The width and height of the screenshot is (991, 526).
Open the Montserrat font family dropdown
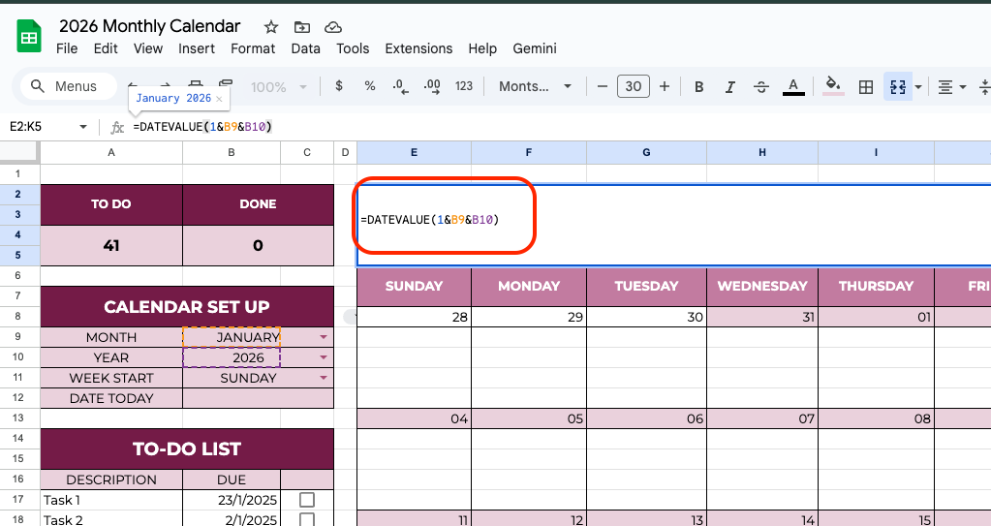pos(535,86)
